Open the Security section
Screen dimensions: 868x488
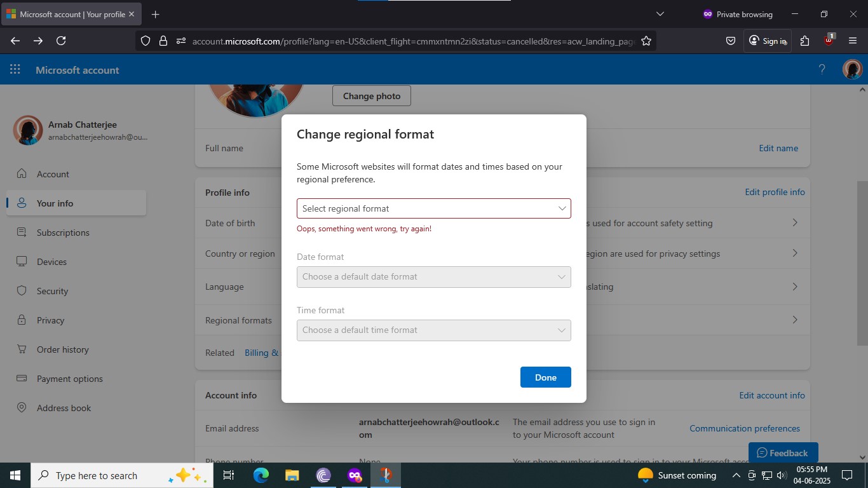[52, 291]
